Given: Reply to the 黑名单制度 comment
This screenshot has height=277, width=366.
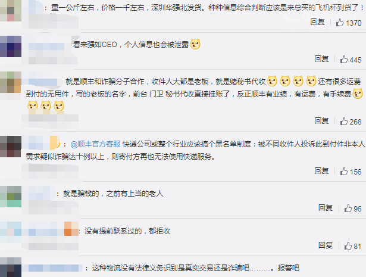Looking at the screenshot, I should pos(321,171).
